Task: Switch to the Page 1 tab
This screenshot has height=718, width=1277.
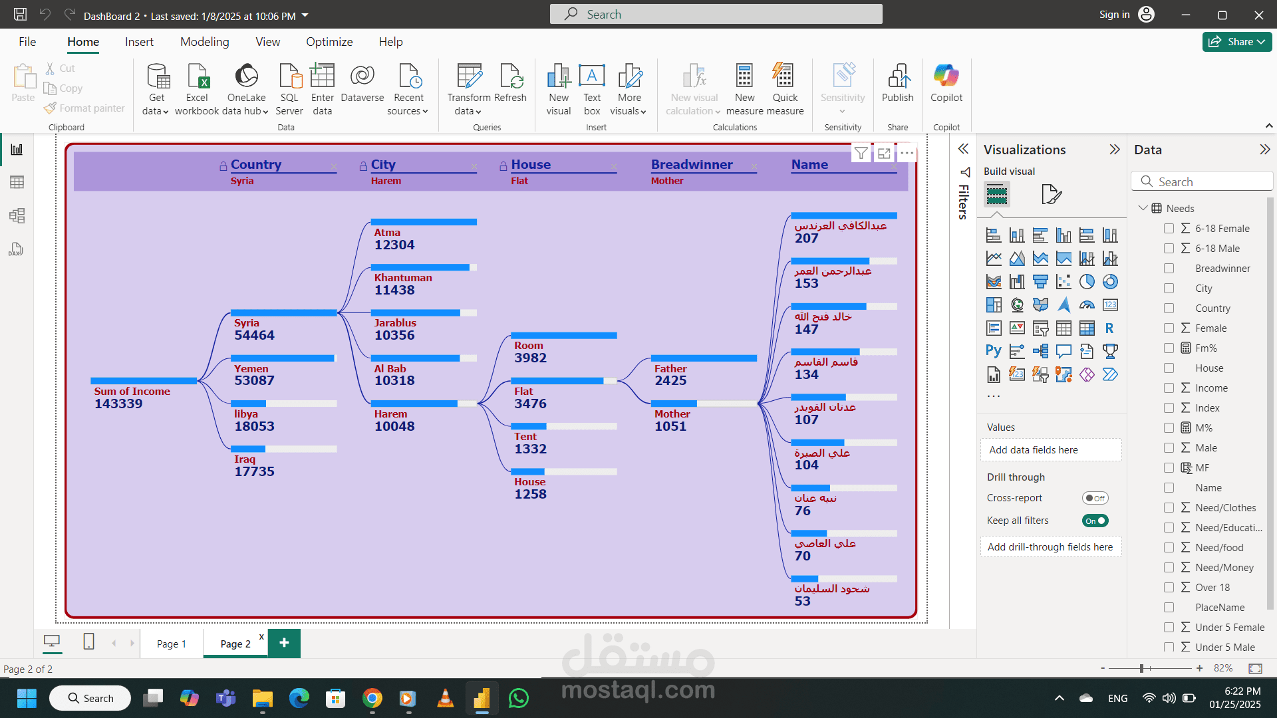Action: (171, 644)
